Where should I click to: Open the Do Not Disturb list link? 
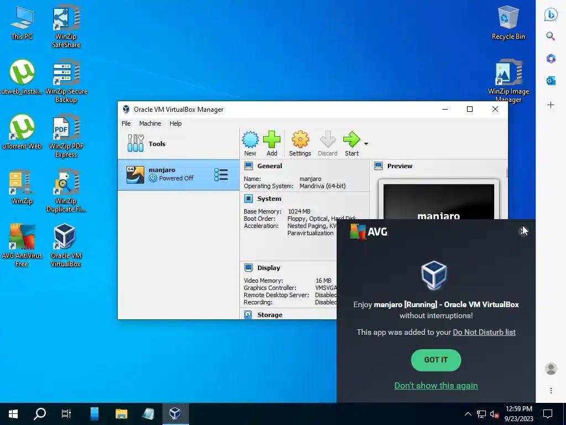484,332
